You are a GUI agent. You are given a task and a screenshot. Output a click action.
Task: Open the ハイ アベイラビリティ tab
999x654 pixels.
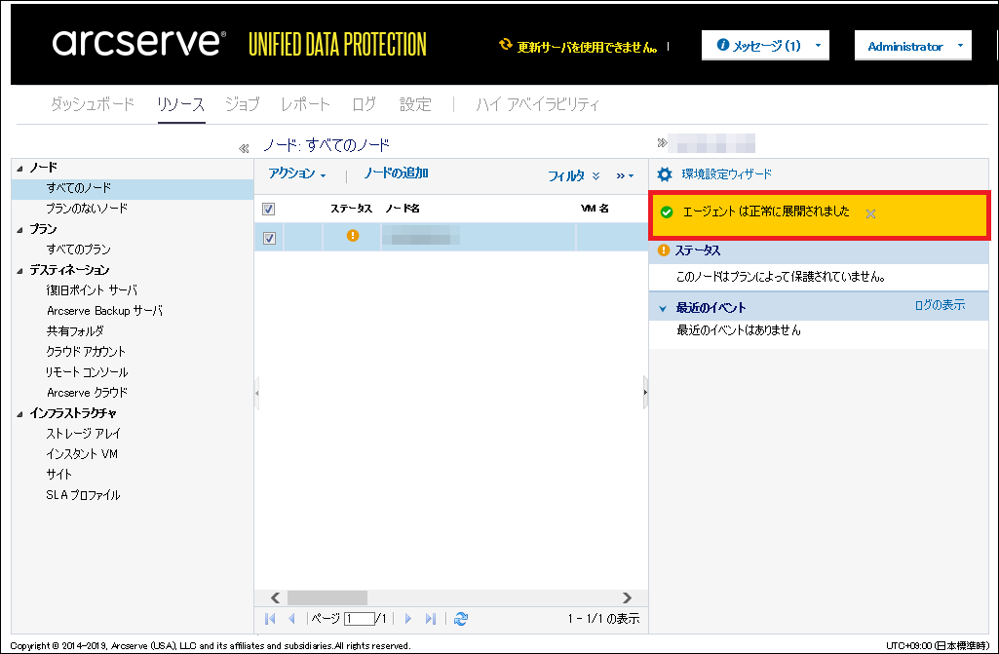click(x=538, y=104)
